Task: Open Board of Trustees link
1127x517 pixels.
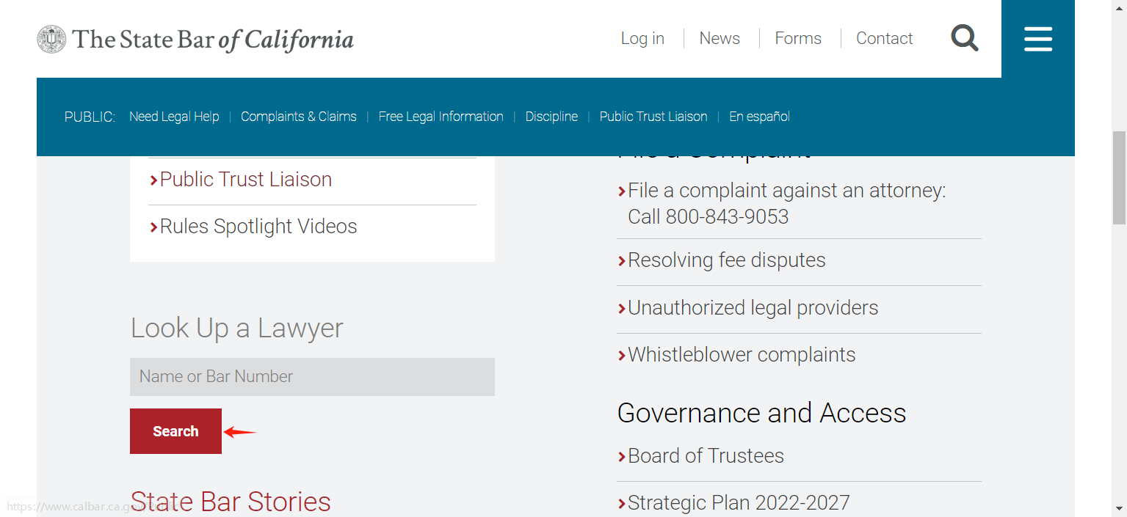Action: (x=706, y=456)
